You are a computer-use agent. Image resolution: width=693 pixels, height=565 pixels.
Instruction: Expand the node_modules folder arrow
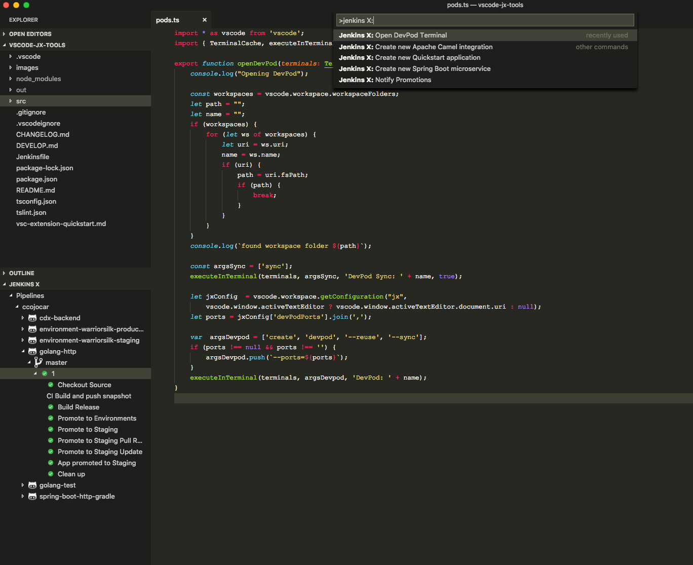11,79
